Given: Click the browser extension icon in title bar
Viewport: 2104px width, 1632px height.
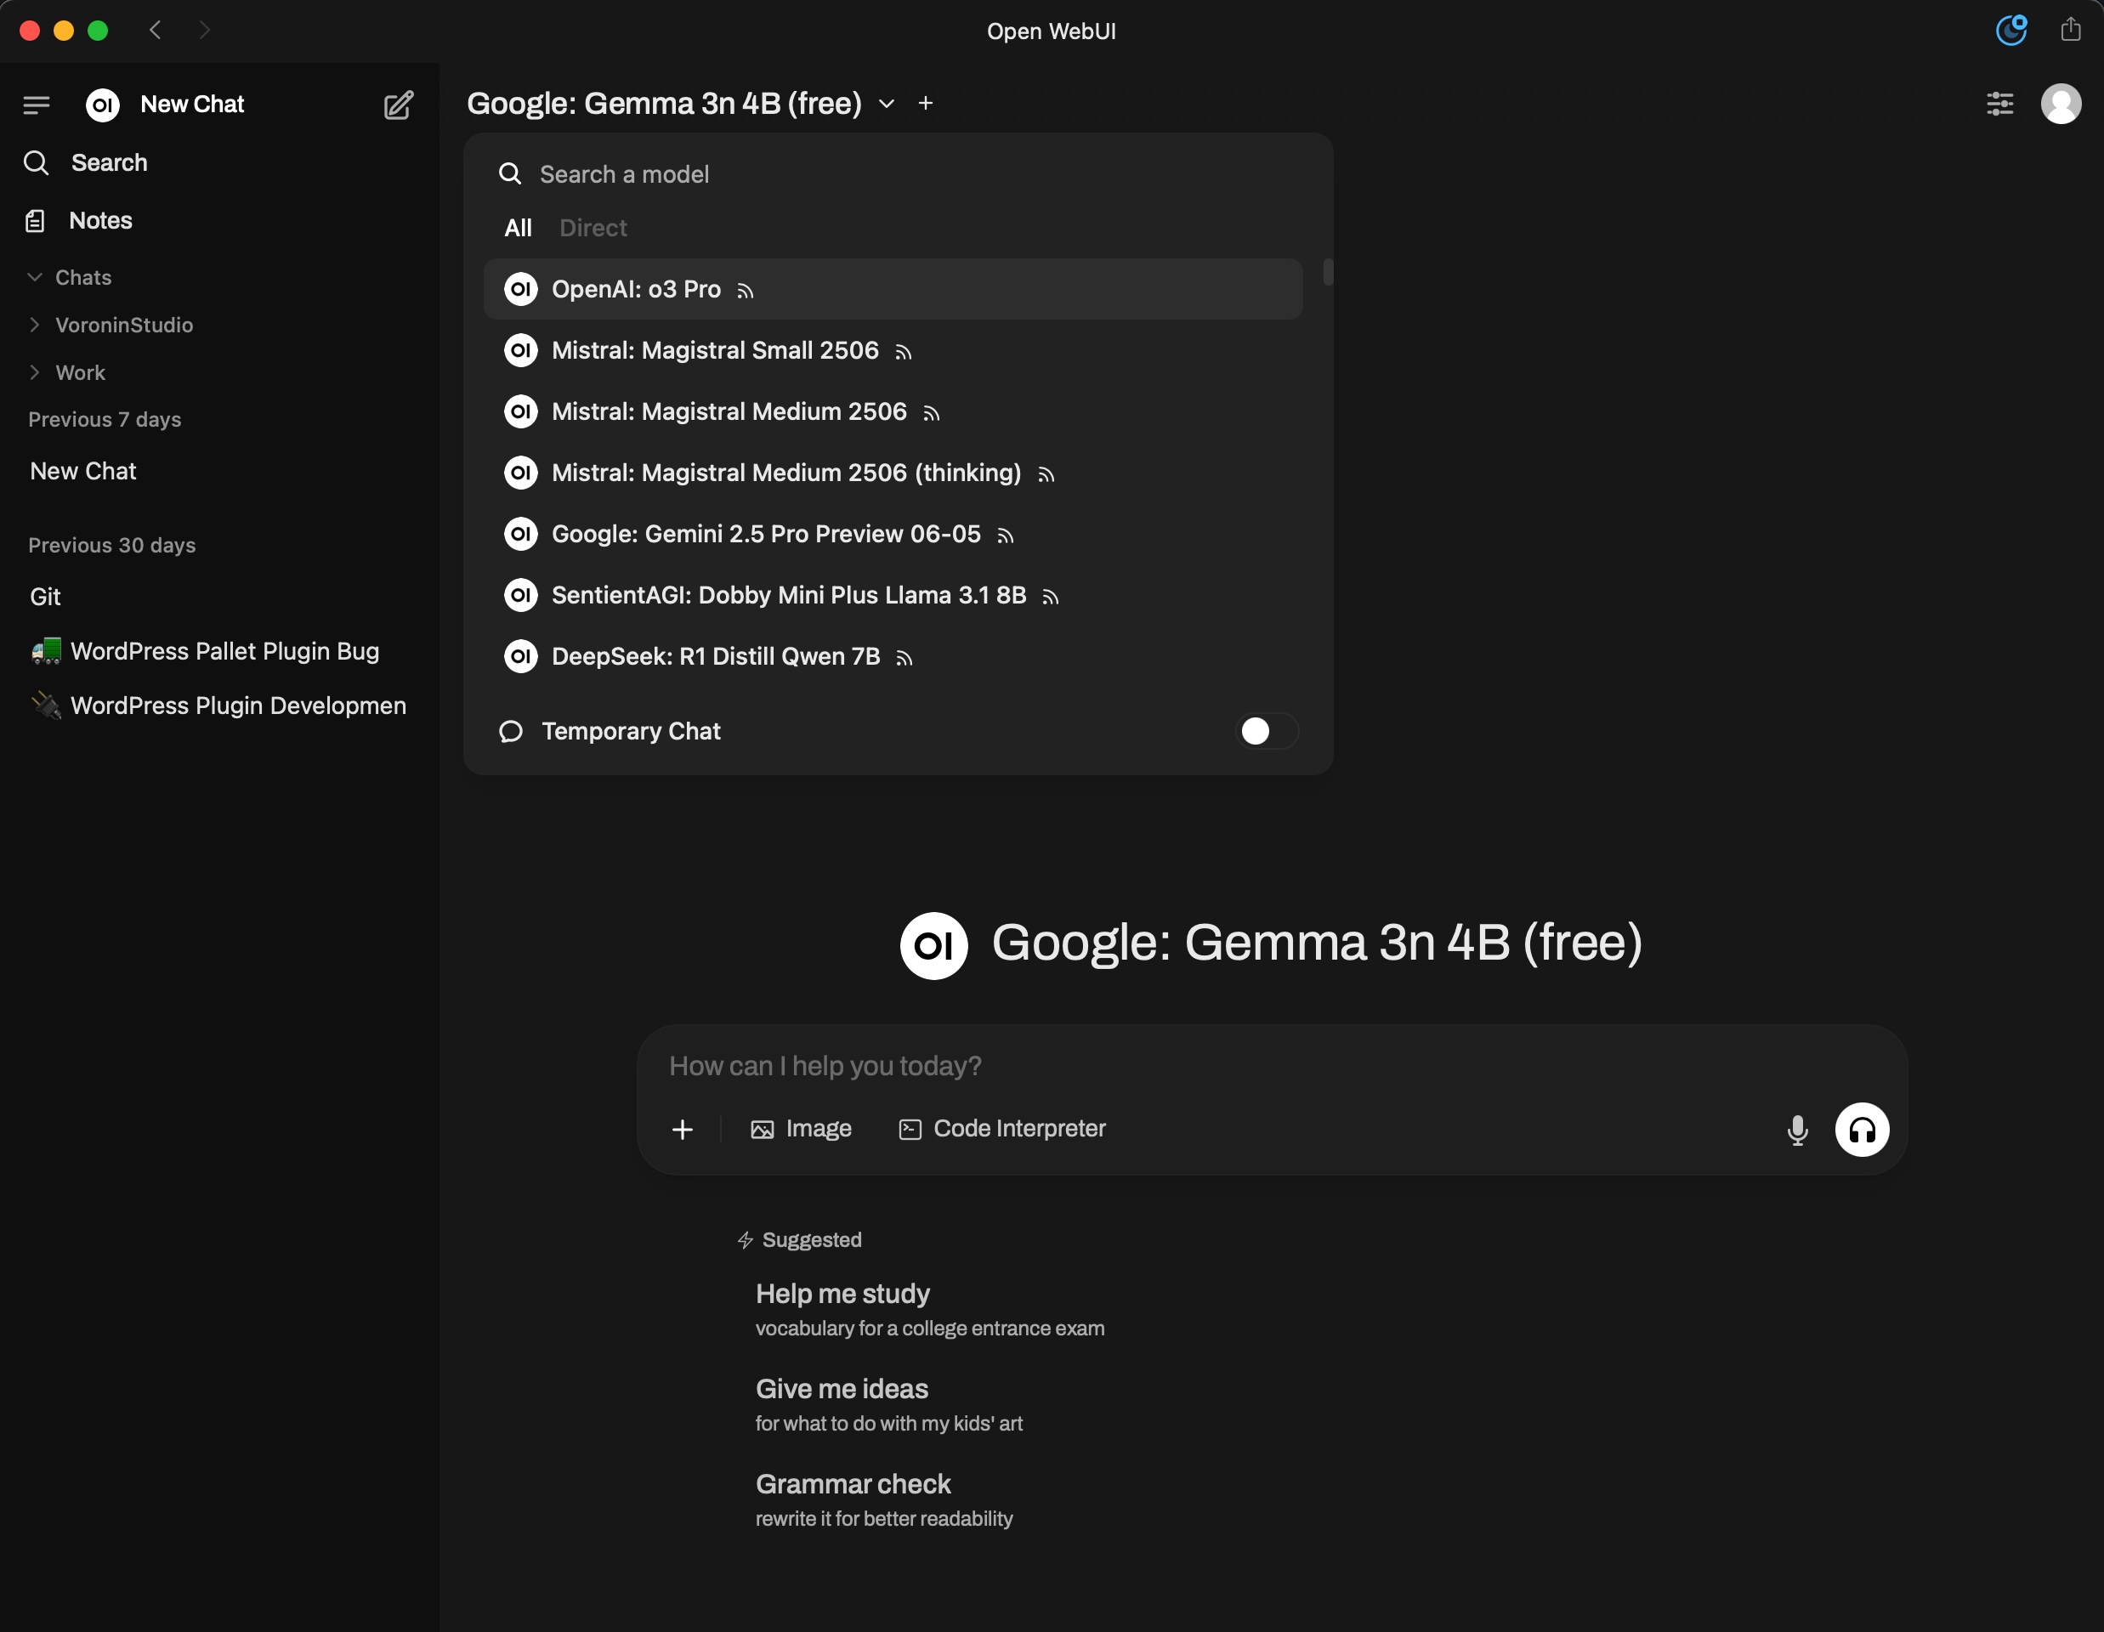Looking at the screenshot, I should coord(2011,30).
